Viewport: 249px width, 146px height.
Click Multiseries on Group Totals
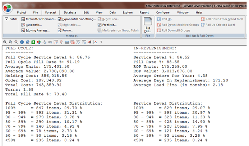(118, 30)
